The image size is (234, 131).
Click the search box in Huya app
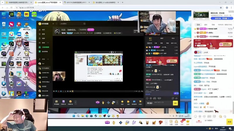[72, 24]
